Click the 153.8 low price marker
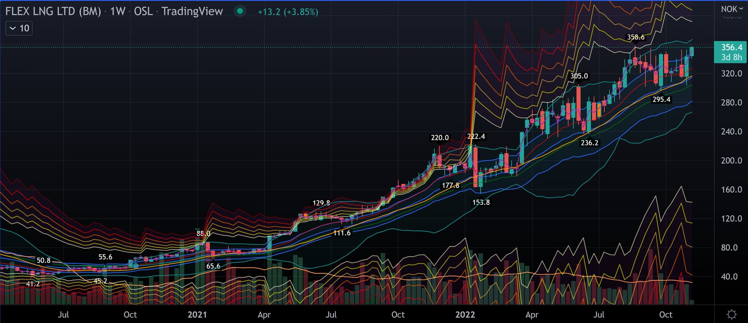Image resolution: width=748 pixels, height=323 pixels. [481, 202]
